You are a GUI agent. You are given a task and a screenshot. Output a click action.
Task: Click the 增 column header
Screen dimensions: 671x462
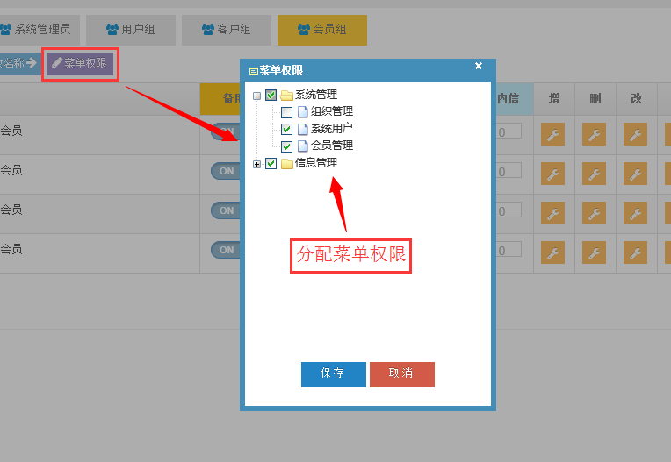click(554, 99)
